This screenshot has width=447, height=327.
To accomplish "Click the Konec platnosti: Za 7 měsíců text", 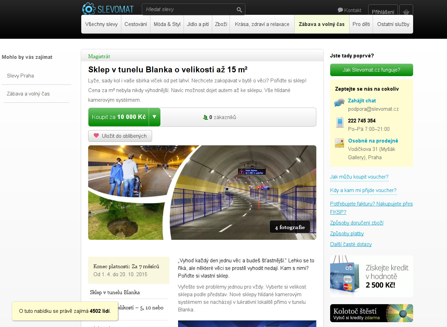I will point(126,266).
